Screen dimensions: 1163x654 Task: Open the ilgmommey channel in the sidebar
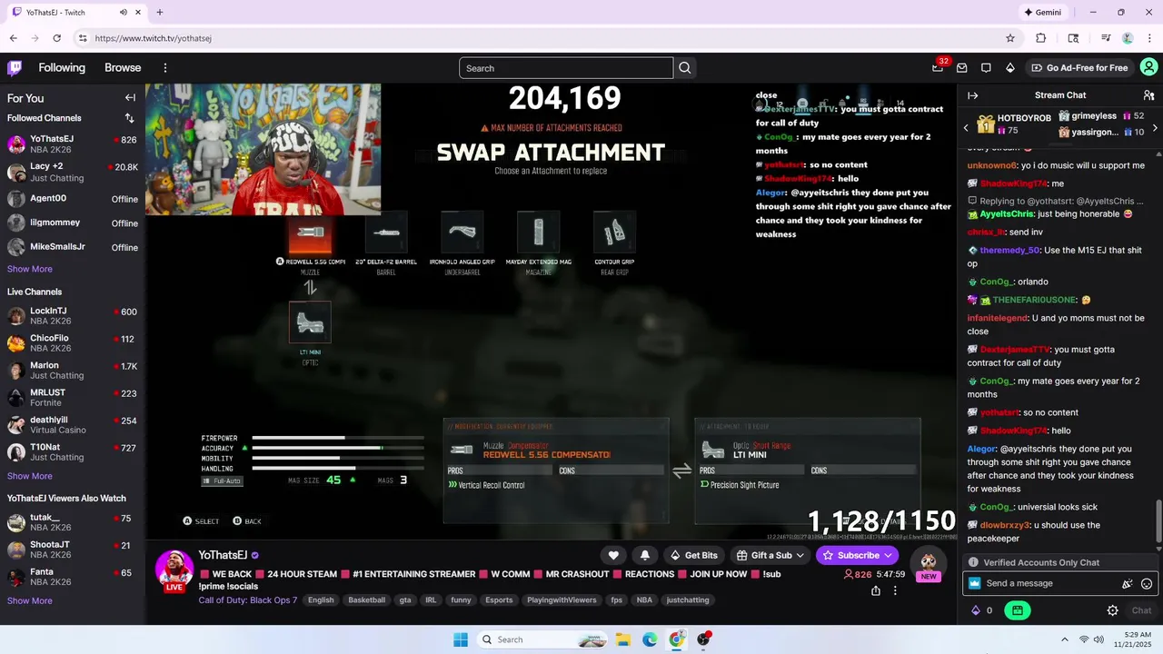pyautogui.click(x=73, y=223)
